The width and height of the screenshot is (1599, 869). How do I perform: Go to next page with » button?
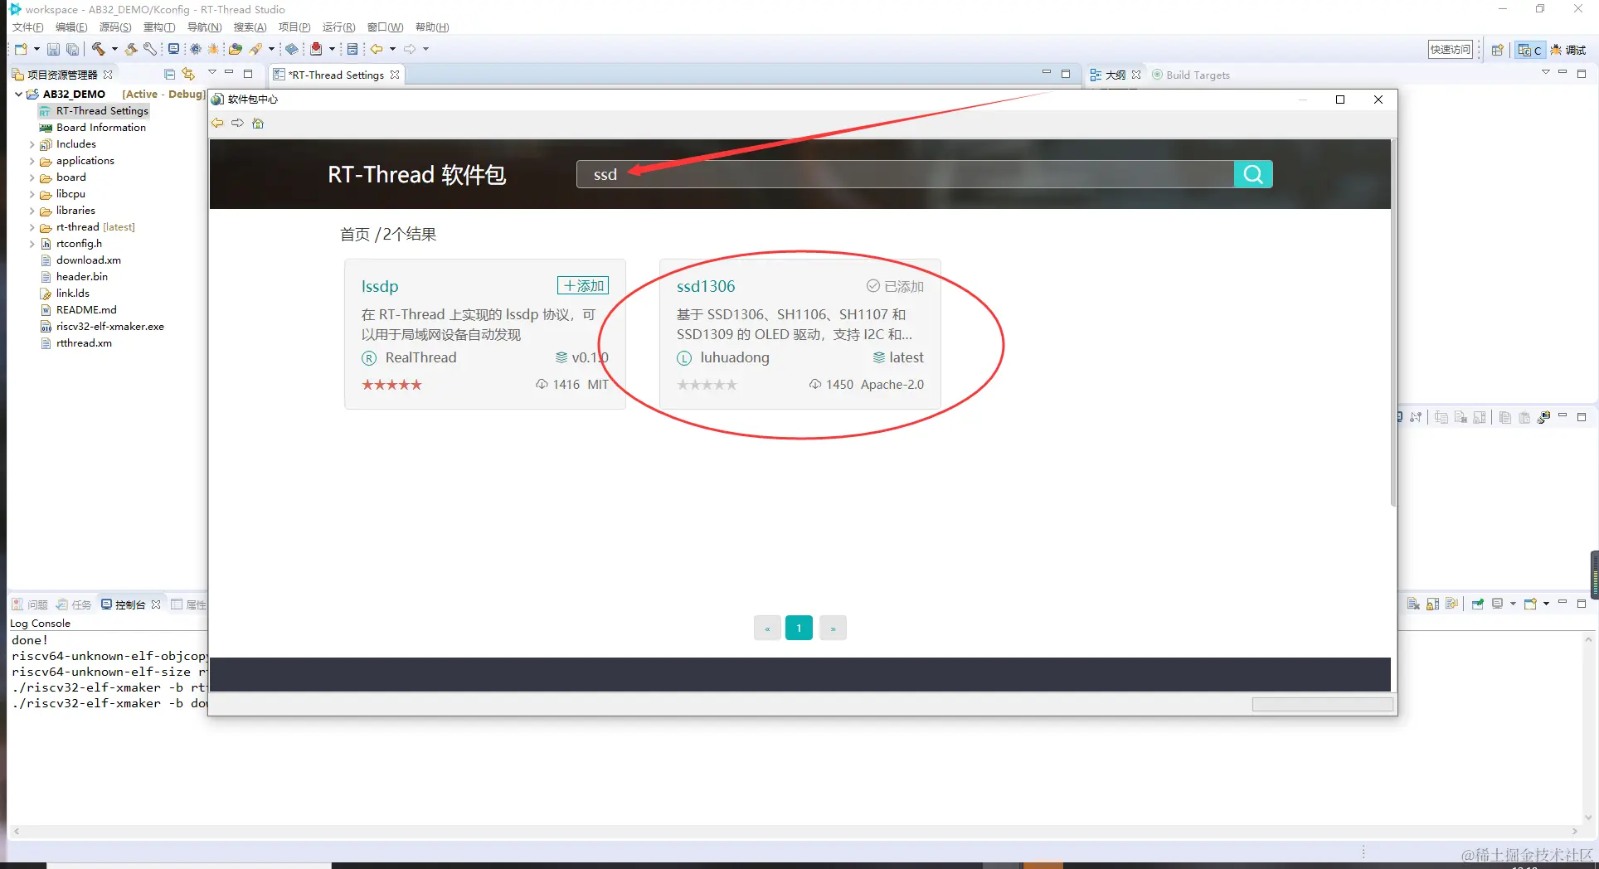pyautogui.click(x=833, y=628)
